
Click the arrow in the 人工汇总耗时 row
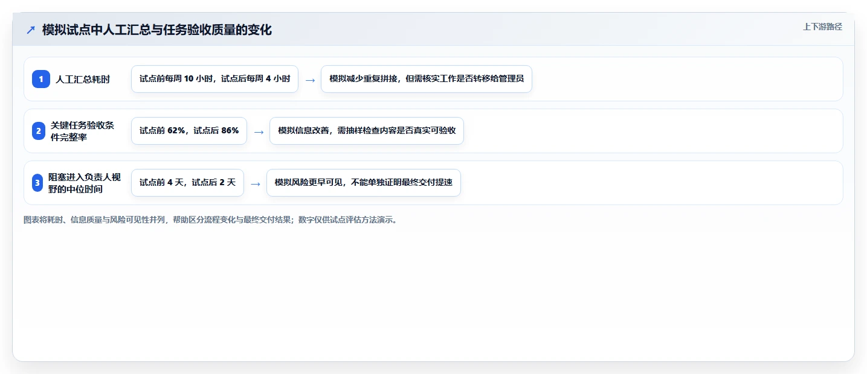click(310, 80)
